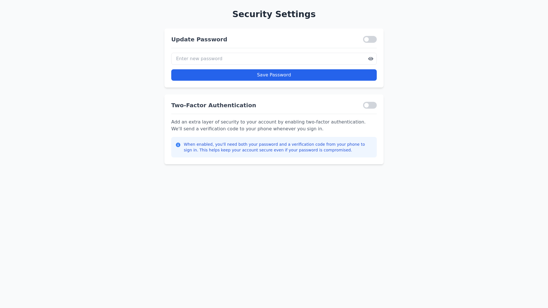
Task: Click the word "compromised" in the blue notice
Action: tap(338, 150)
